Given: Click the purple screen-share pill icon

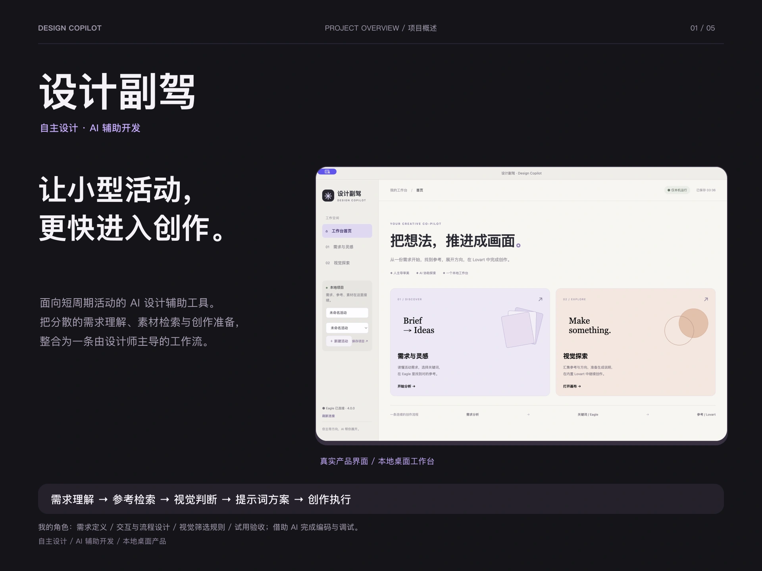Looking at the screenshot, I should coord(327,172).
